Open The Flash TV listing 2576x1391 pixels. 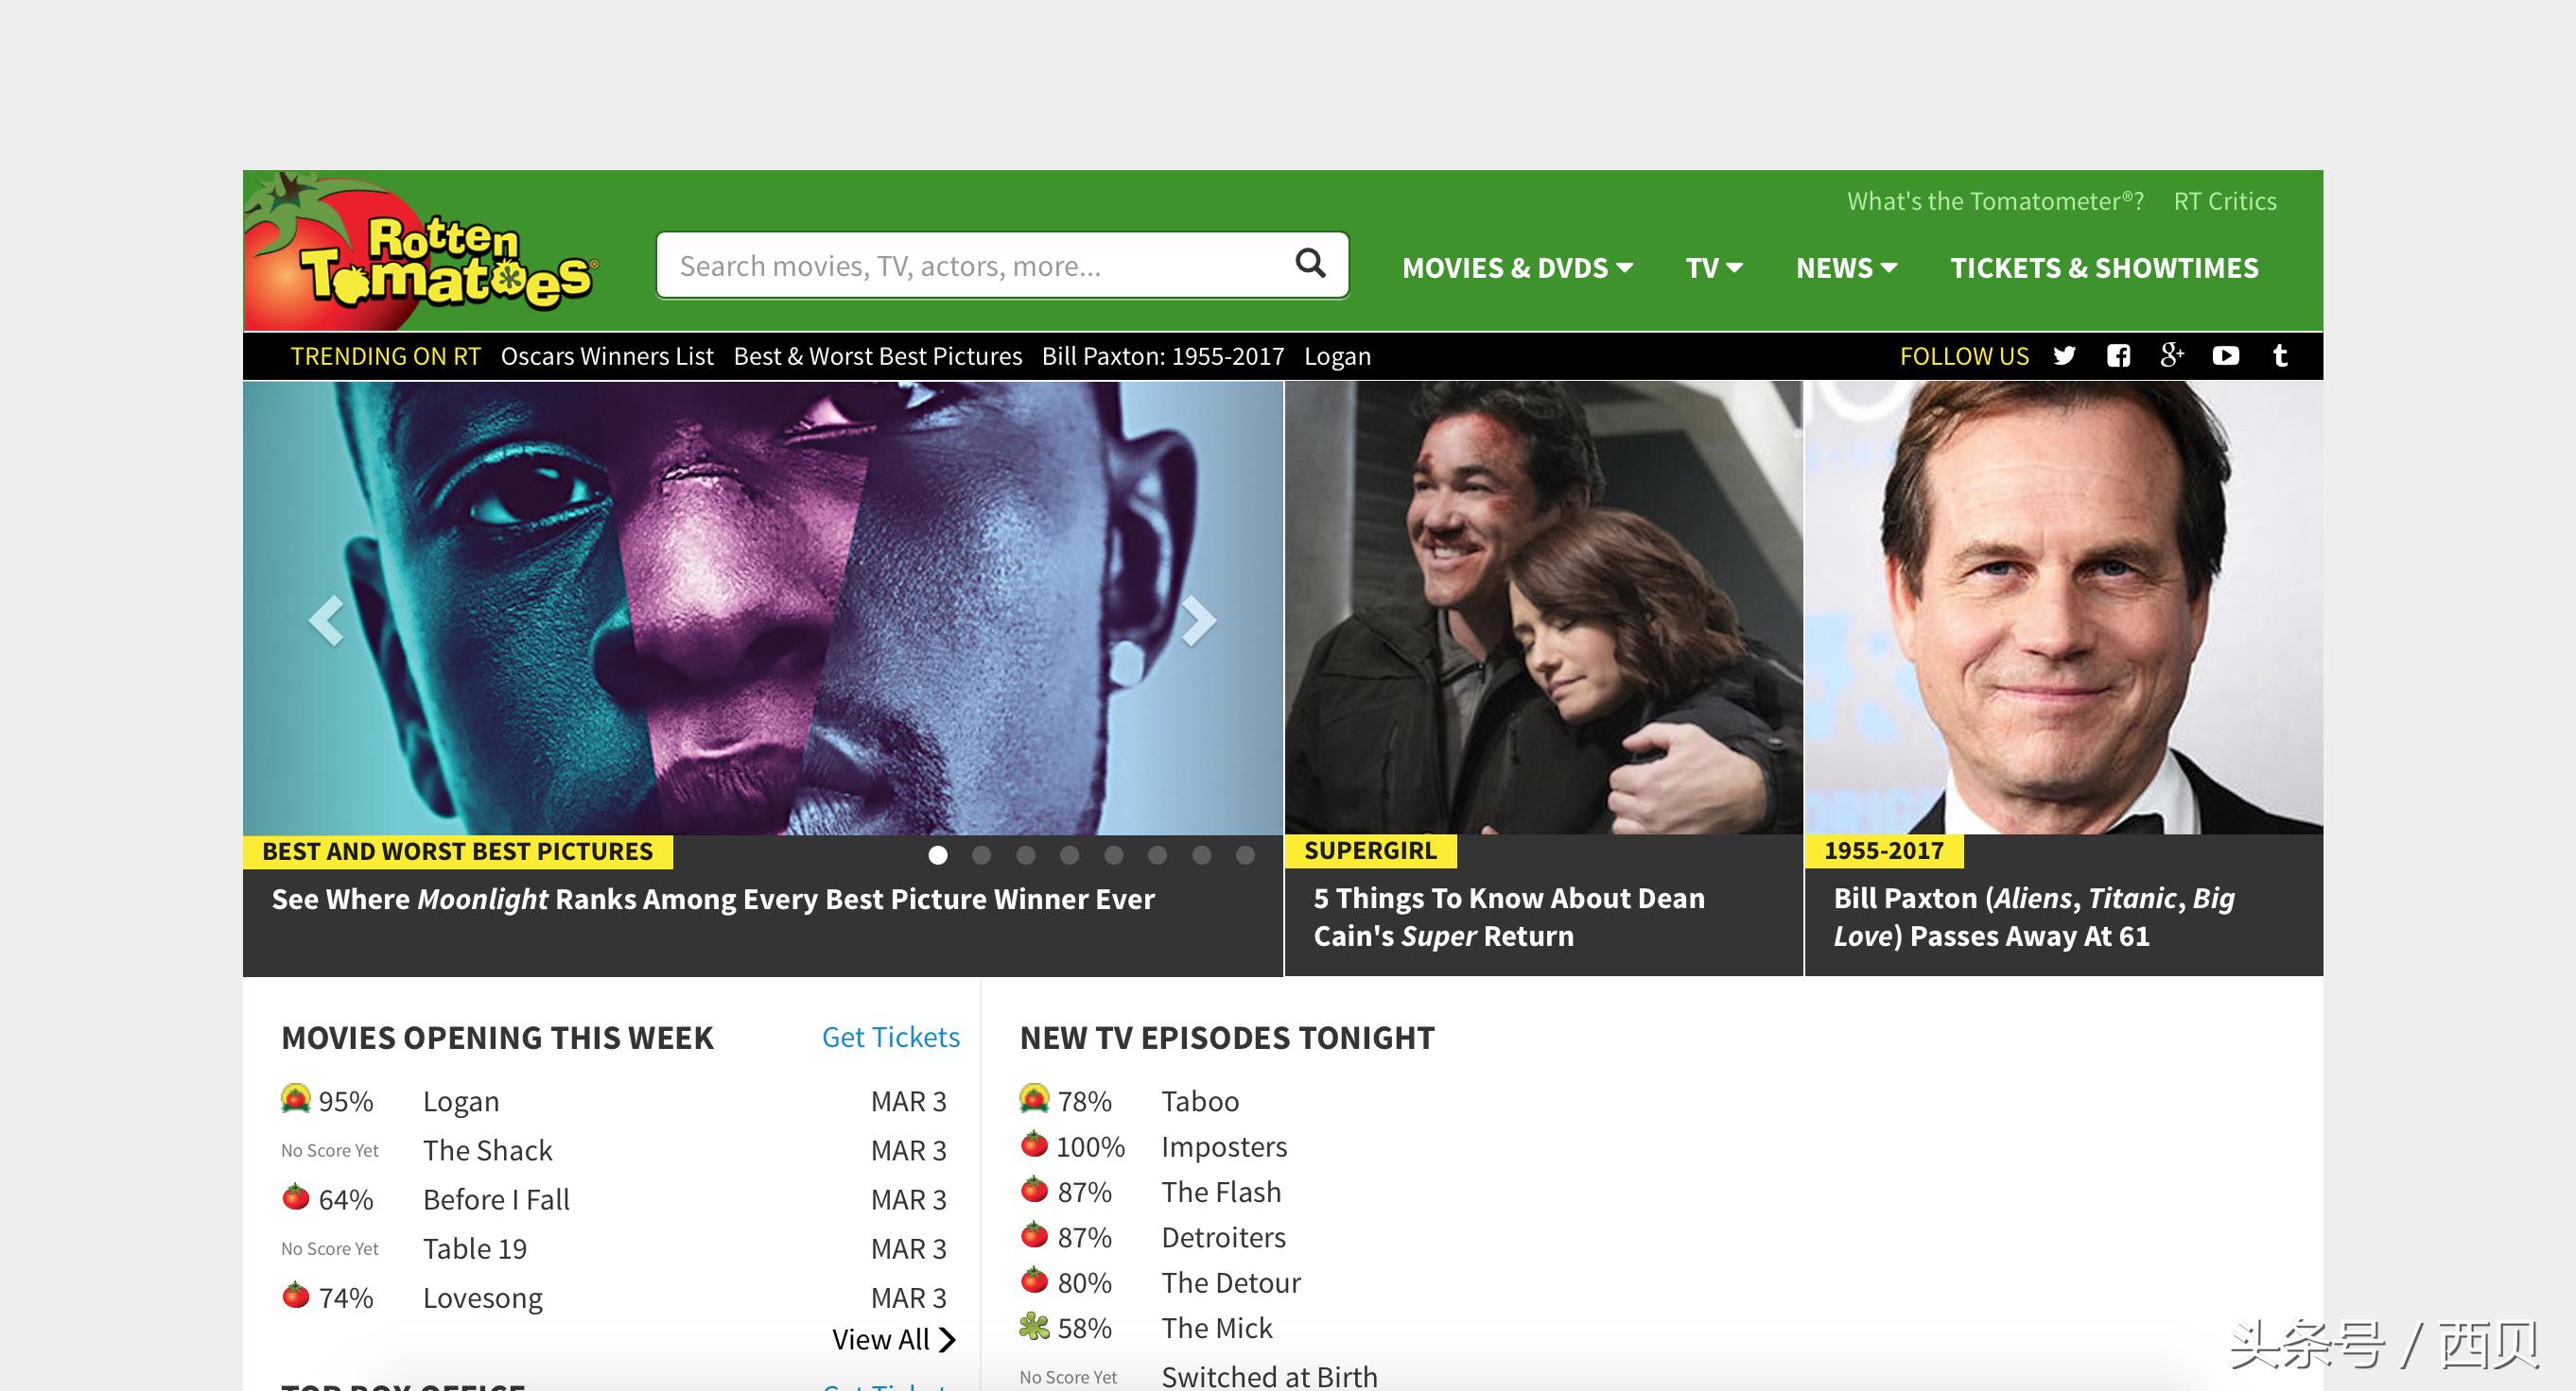1221,1193
